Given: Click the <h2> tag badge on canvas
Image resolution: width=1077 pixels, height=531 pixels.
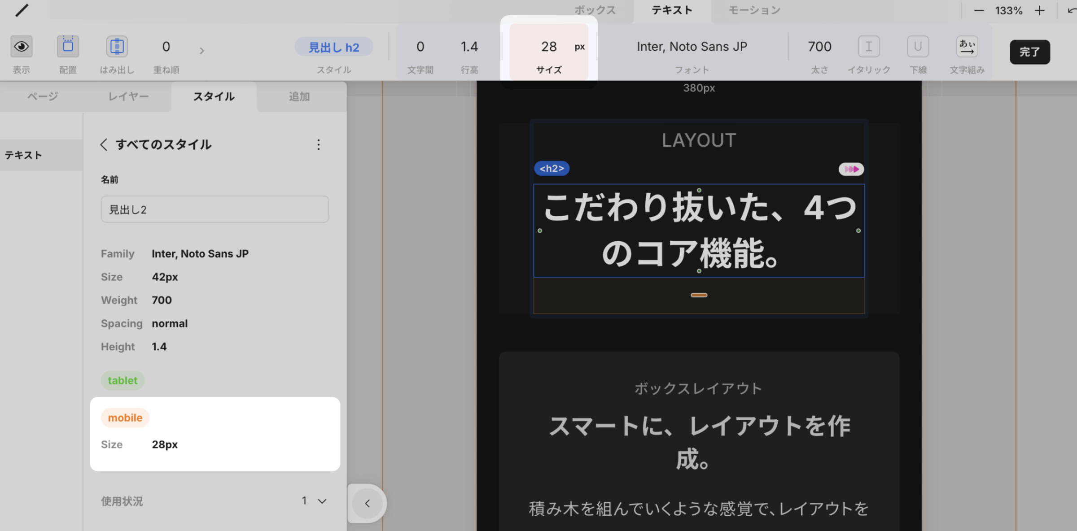Looking at the screenshot, I should pyautogui.click(x=552, y=169).
